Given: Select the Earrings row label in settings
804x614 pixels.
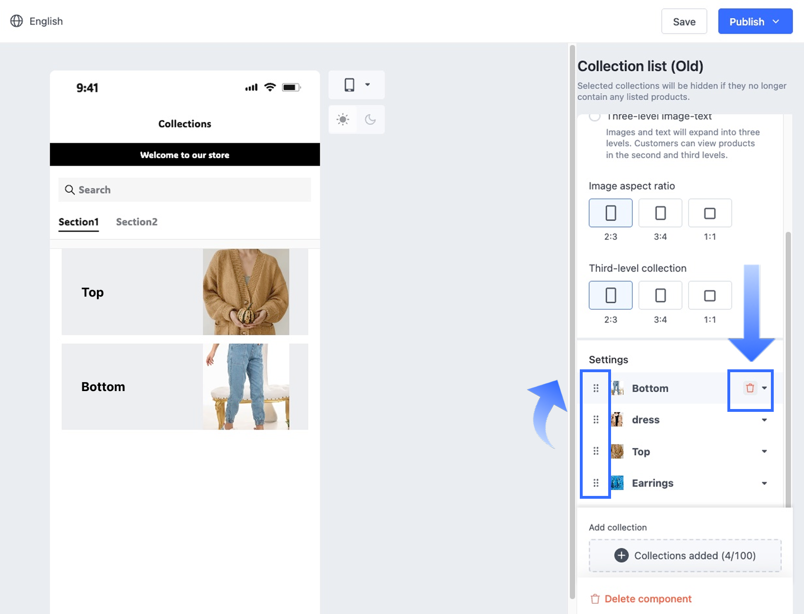Looking at the screenshot, I should coord(653,483).
